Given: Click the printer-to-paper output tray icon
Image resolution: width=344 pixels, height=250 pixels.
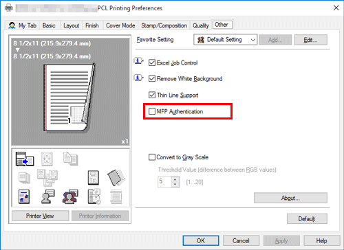Looking at the screenshot, I should click(25, 159).
